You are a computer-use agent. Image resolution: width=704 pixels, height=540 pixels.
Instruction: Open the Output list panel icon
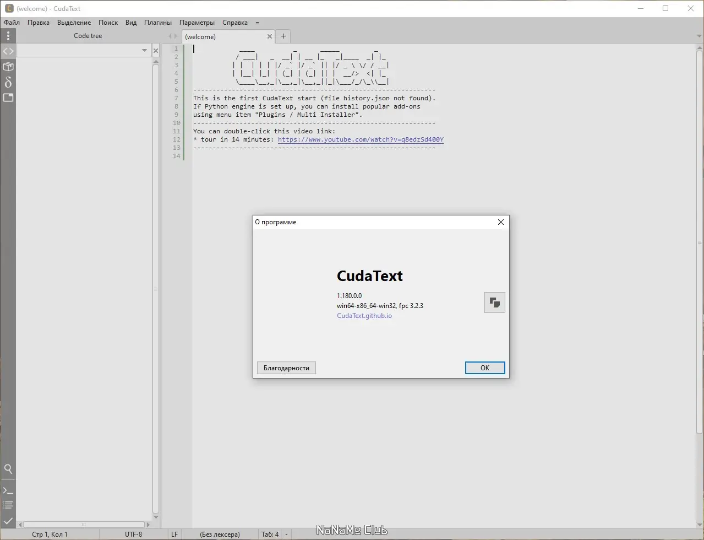point(8,505)
